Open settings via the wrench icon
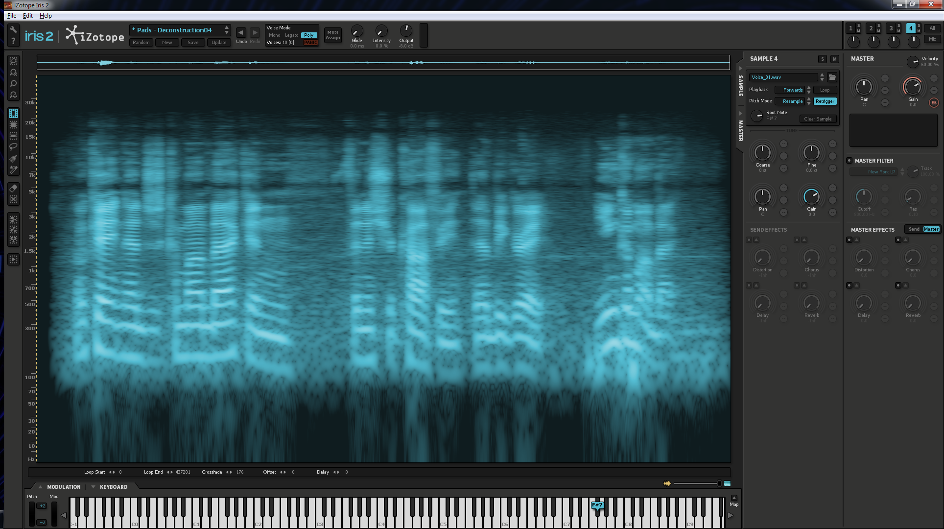The height and width of the screenshot is (529, 944). pos(14,29)
